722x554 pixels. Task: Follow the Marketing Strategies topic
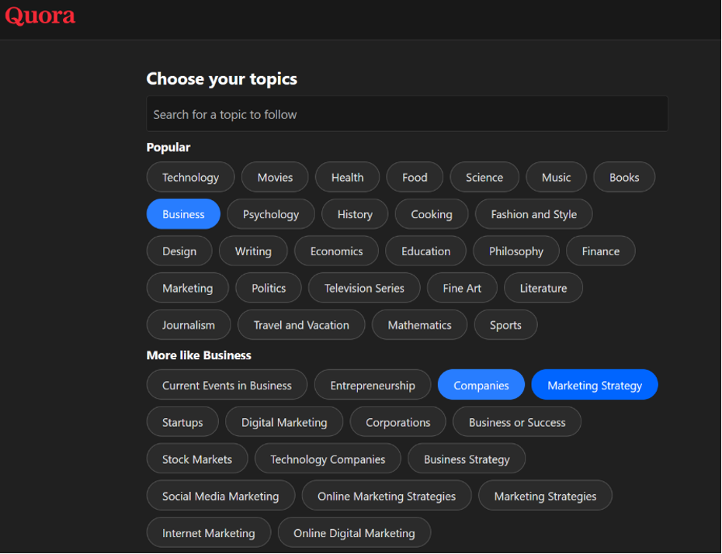tap(545, 496)
